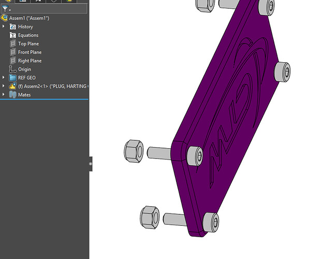Switch to the second manager tab at top
Screen dimensions: 322x259
[22, 2]
